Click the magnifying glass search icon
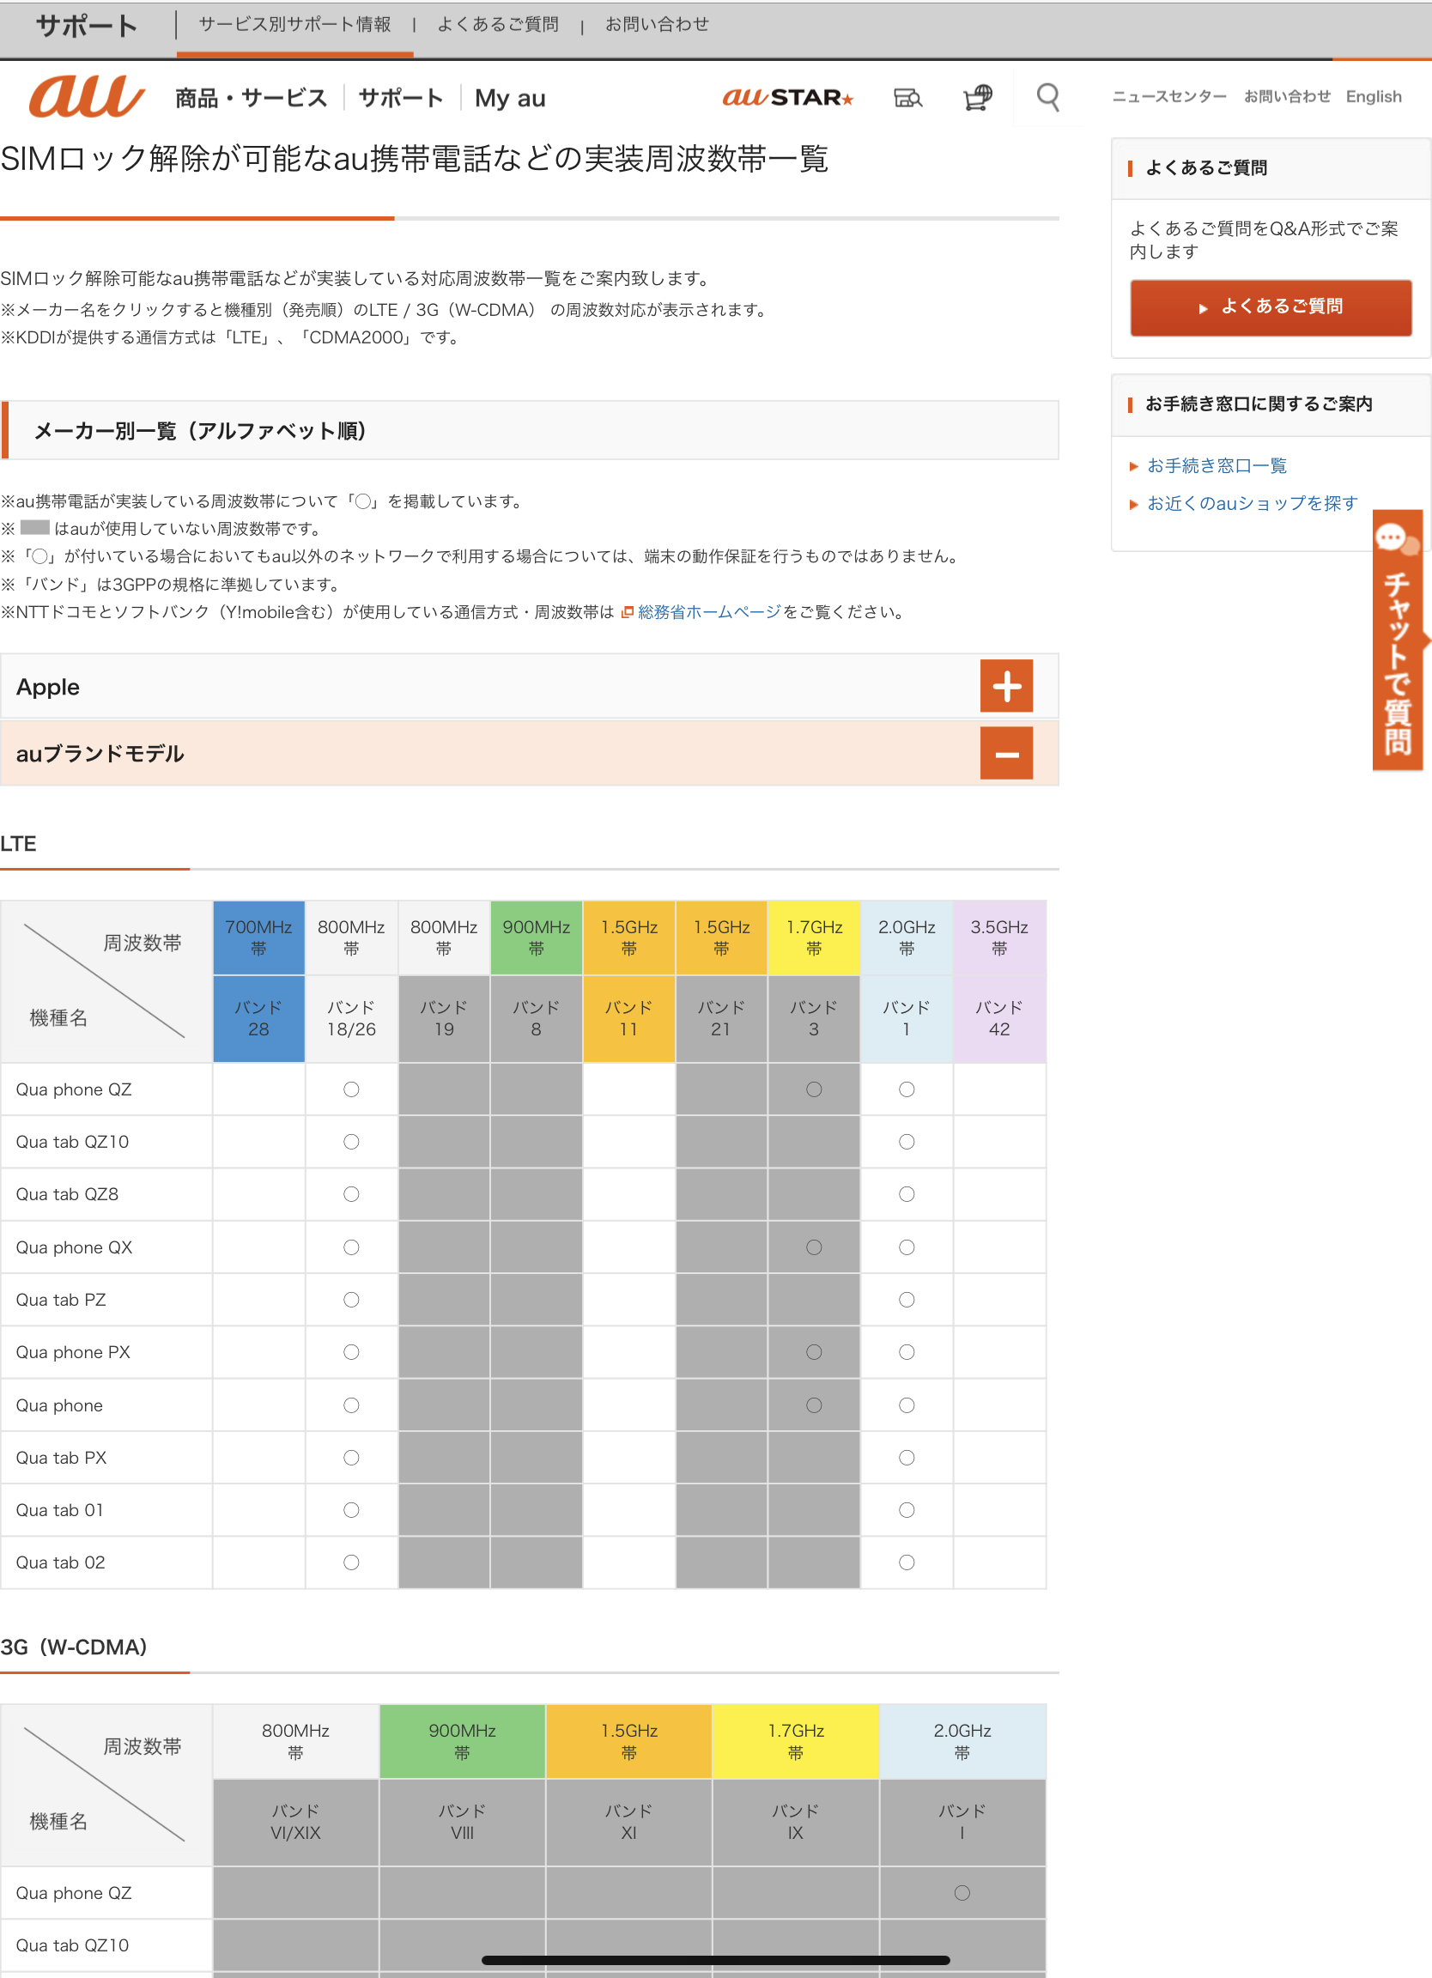Screen dimensions: 1432x1978 [x=1047, y=98]
